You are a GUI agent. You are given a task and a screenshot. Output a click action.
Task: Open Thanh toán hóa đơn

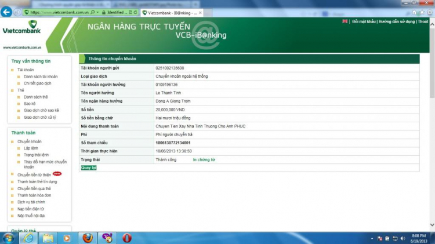click(x=34, y=195)
